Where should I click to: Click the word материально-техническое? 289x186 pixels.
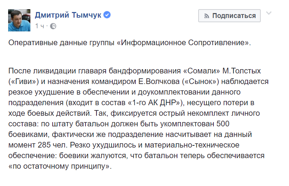click(192, 145)
